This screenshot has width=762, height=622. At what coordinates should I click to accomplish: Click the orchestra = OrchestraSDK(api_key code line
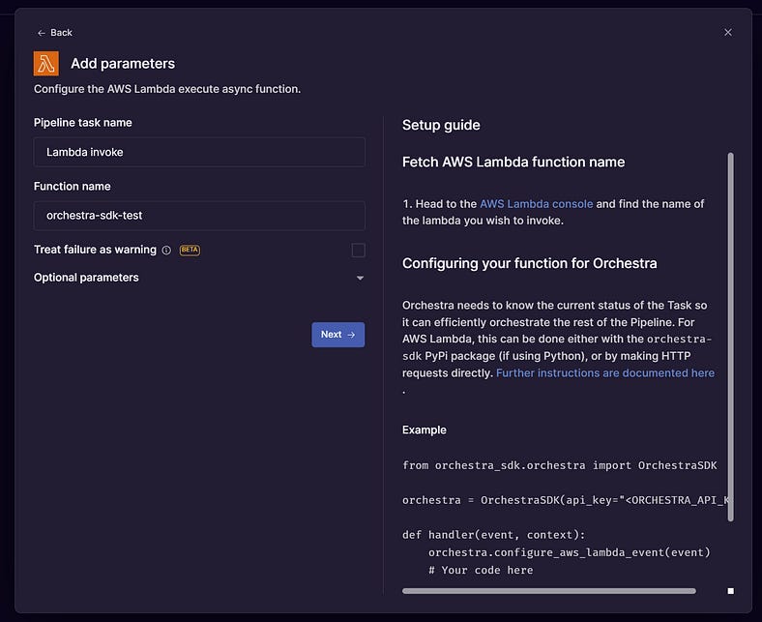566,500
